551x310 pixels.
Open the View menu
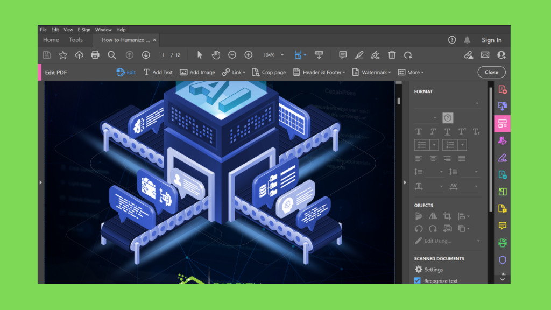tap(68, 30)
